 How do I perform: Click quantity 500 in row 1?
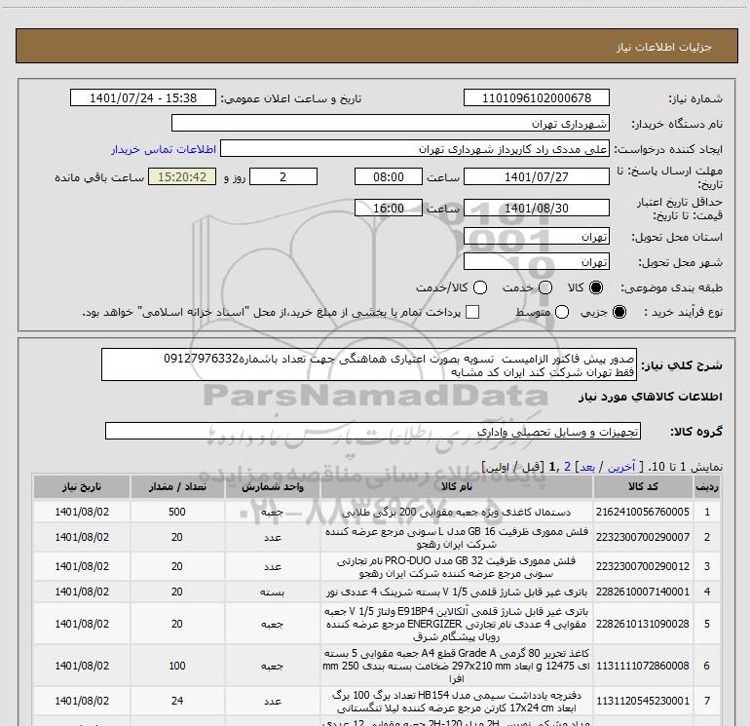177,512
